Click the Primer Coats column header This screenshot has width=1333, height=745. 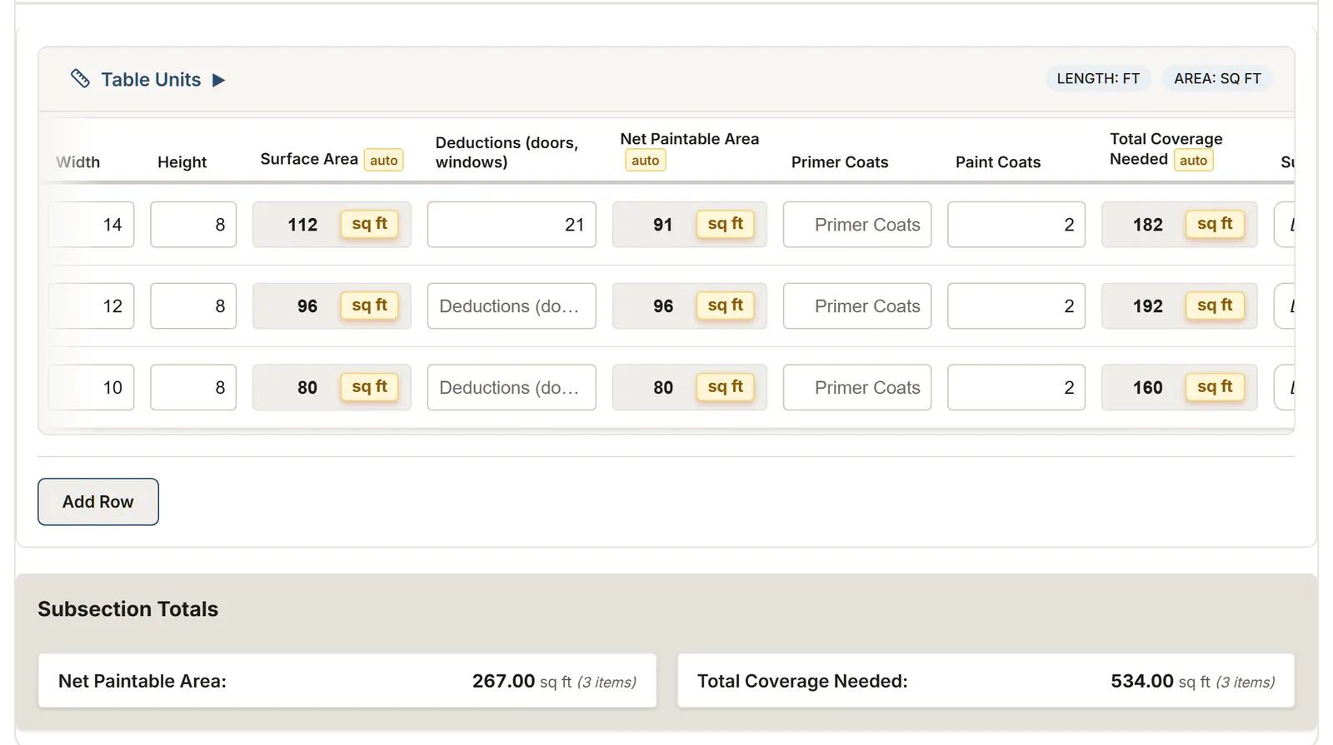pos(840,162)
